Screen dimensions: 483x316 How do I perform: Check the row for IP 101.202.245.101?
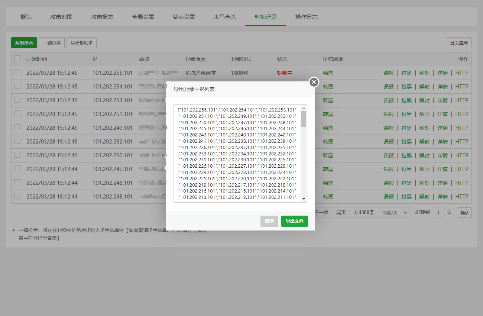click(x=17, y=196)
